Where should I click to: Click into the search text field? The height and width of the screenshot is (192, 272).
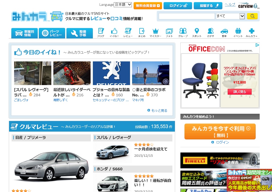pos(186,16)
